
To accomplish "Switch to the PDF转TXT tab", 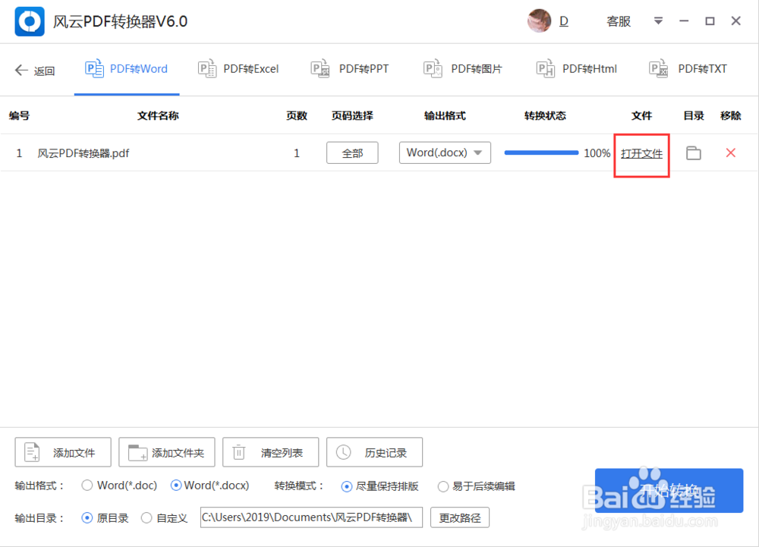I will pyautogui.click(x=688, y=69).
